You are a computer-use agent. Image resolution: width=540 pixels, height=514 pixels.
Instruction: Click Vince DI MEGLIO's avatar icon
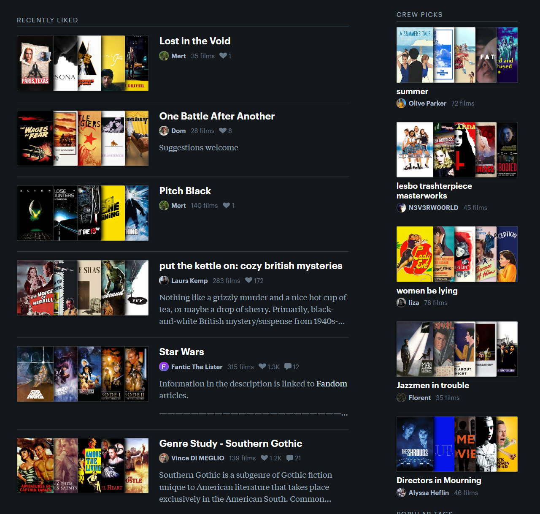point(164,458)
